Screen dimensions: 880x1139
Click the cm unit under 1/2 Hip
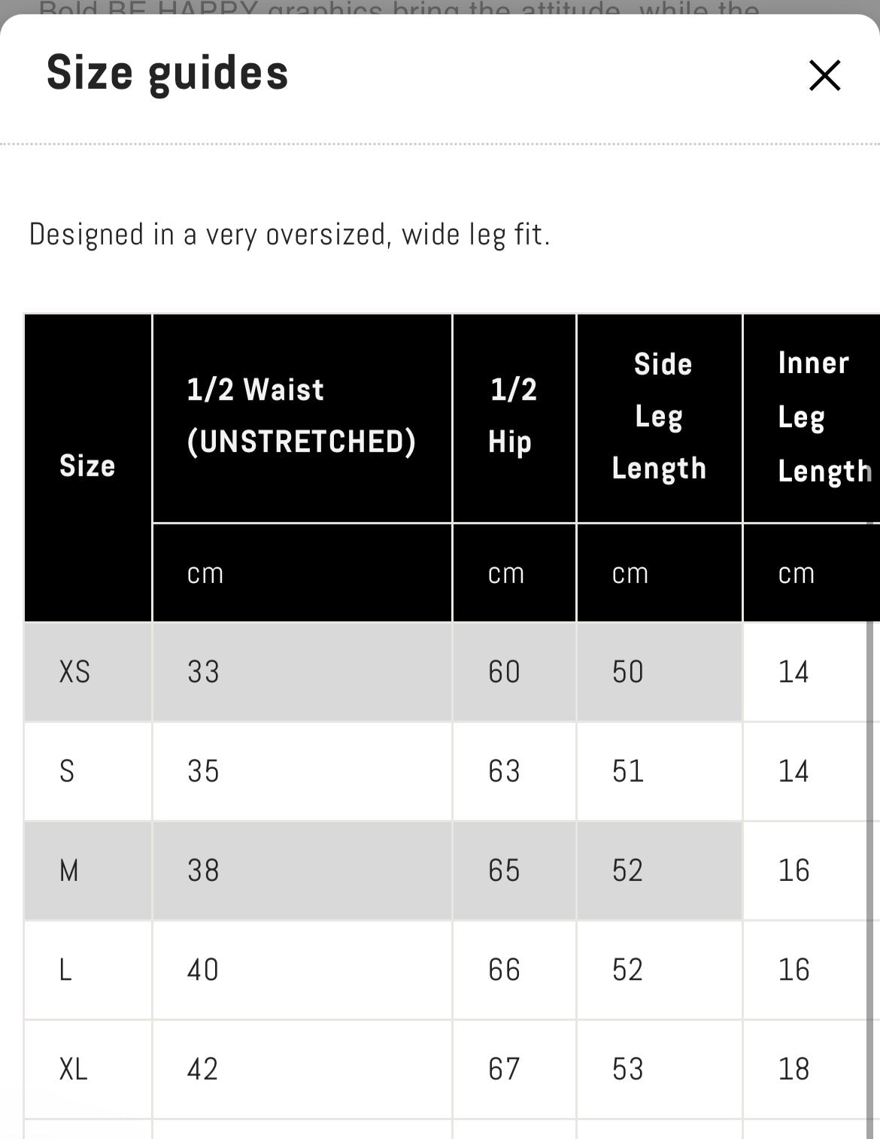505,573
